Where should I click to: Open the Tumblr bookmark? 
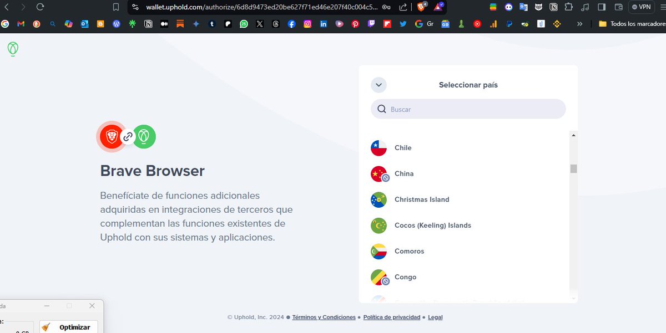[212, 24]
